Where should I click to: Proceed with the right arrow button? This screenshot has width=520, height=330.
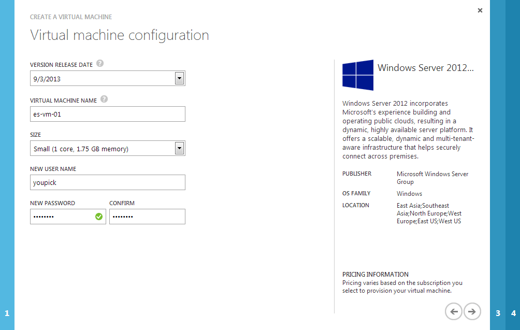click(x=472, y=311)
